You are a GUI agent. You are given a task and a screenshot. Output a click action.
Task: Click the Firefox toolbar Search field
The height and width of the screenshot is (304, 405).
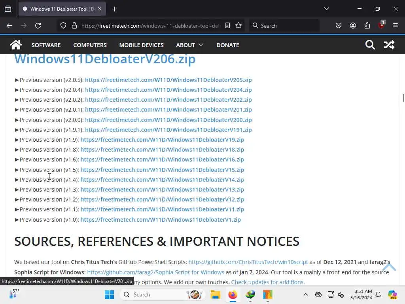pos(284,26)
